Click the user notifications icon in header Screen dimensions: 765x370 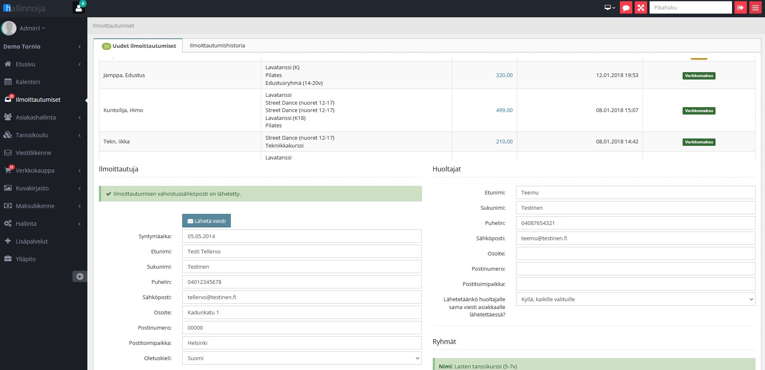click(x=79, y=7)
